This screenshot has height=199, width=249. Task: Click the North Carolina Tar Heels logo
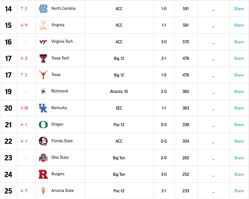point(43,9)
